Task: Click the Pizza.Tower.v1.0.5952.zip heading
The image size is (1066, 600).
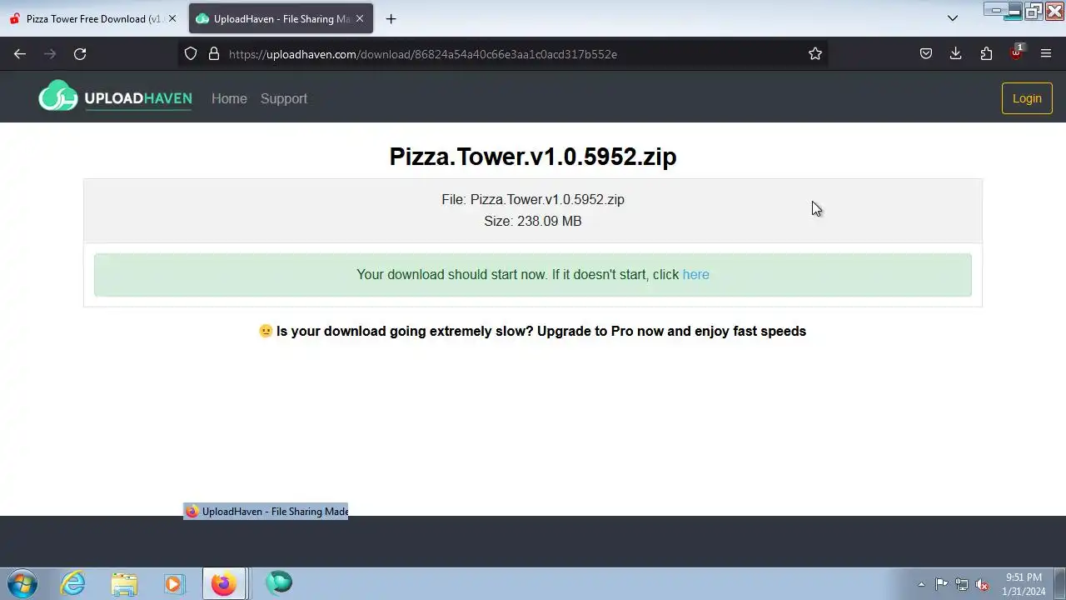Action: click(533, 156)
